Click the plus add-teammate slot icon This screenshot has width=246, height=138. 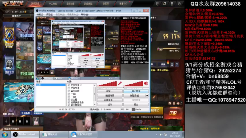(6, 121)
